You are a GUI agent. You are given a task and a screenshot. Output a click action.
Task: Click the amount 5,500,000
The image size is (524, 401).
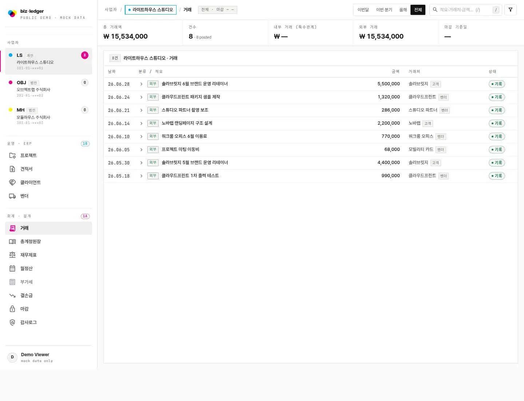tap(389, 84)
